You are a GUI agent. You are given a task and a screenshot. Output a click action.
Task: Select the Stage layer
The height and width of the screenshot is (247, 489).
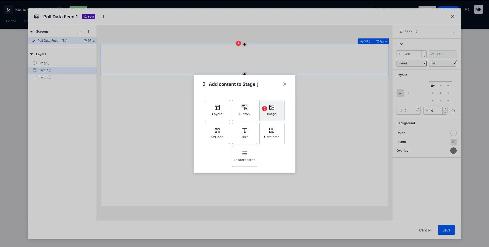(62, 63)
